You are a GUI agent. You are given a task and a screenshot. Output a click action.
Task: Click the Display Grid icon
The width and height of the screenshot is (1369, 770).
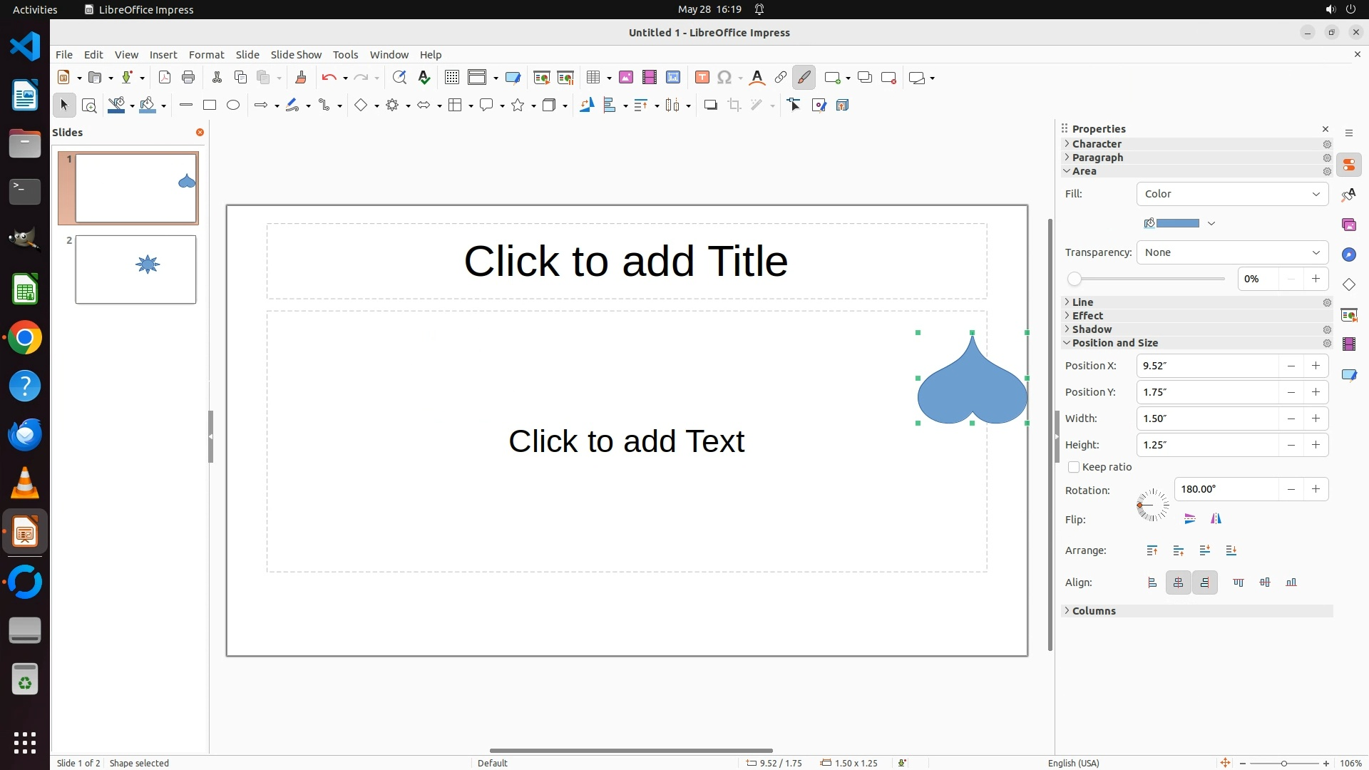point(451,78)
